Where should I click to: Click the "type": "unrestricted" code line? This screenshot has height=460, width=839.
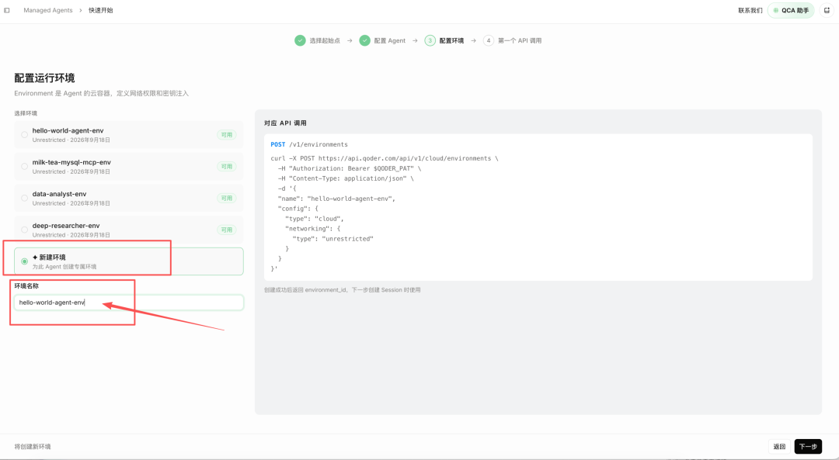[332, 239]
